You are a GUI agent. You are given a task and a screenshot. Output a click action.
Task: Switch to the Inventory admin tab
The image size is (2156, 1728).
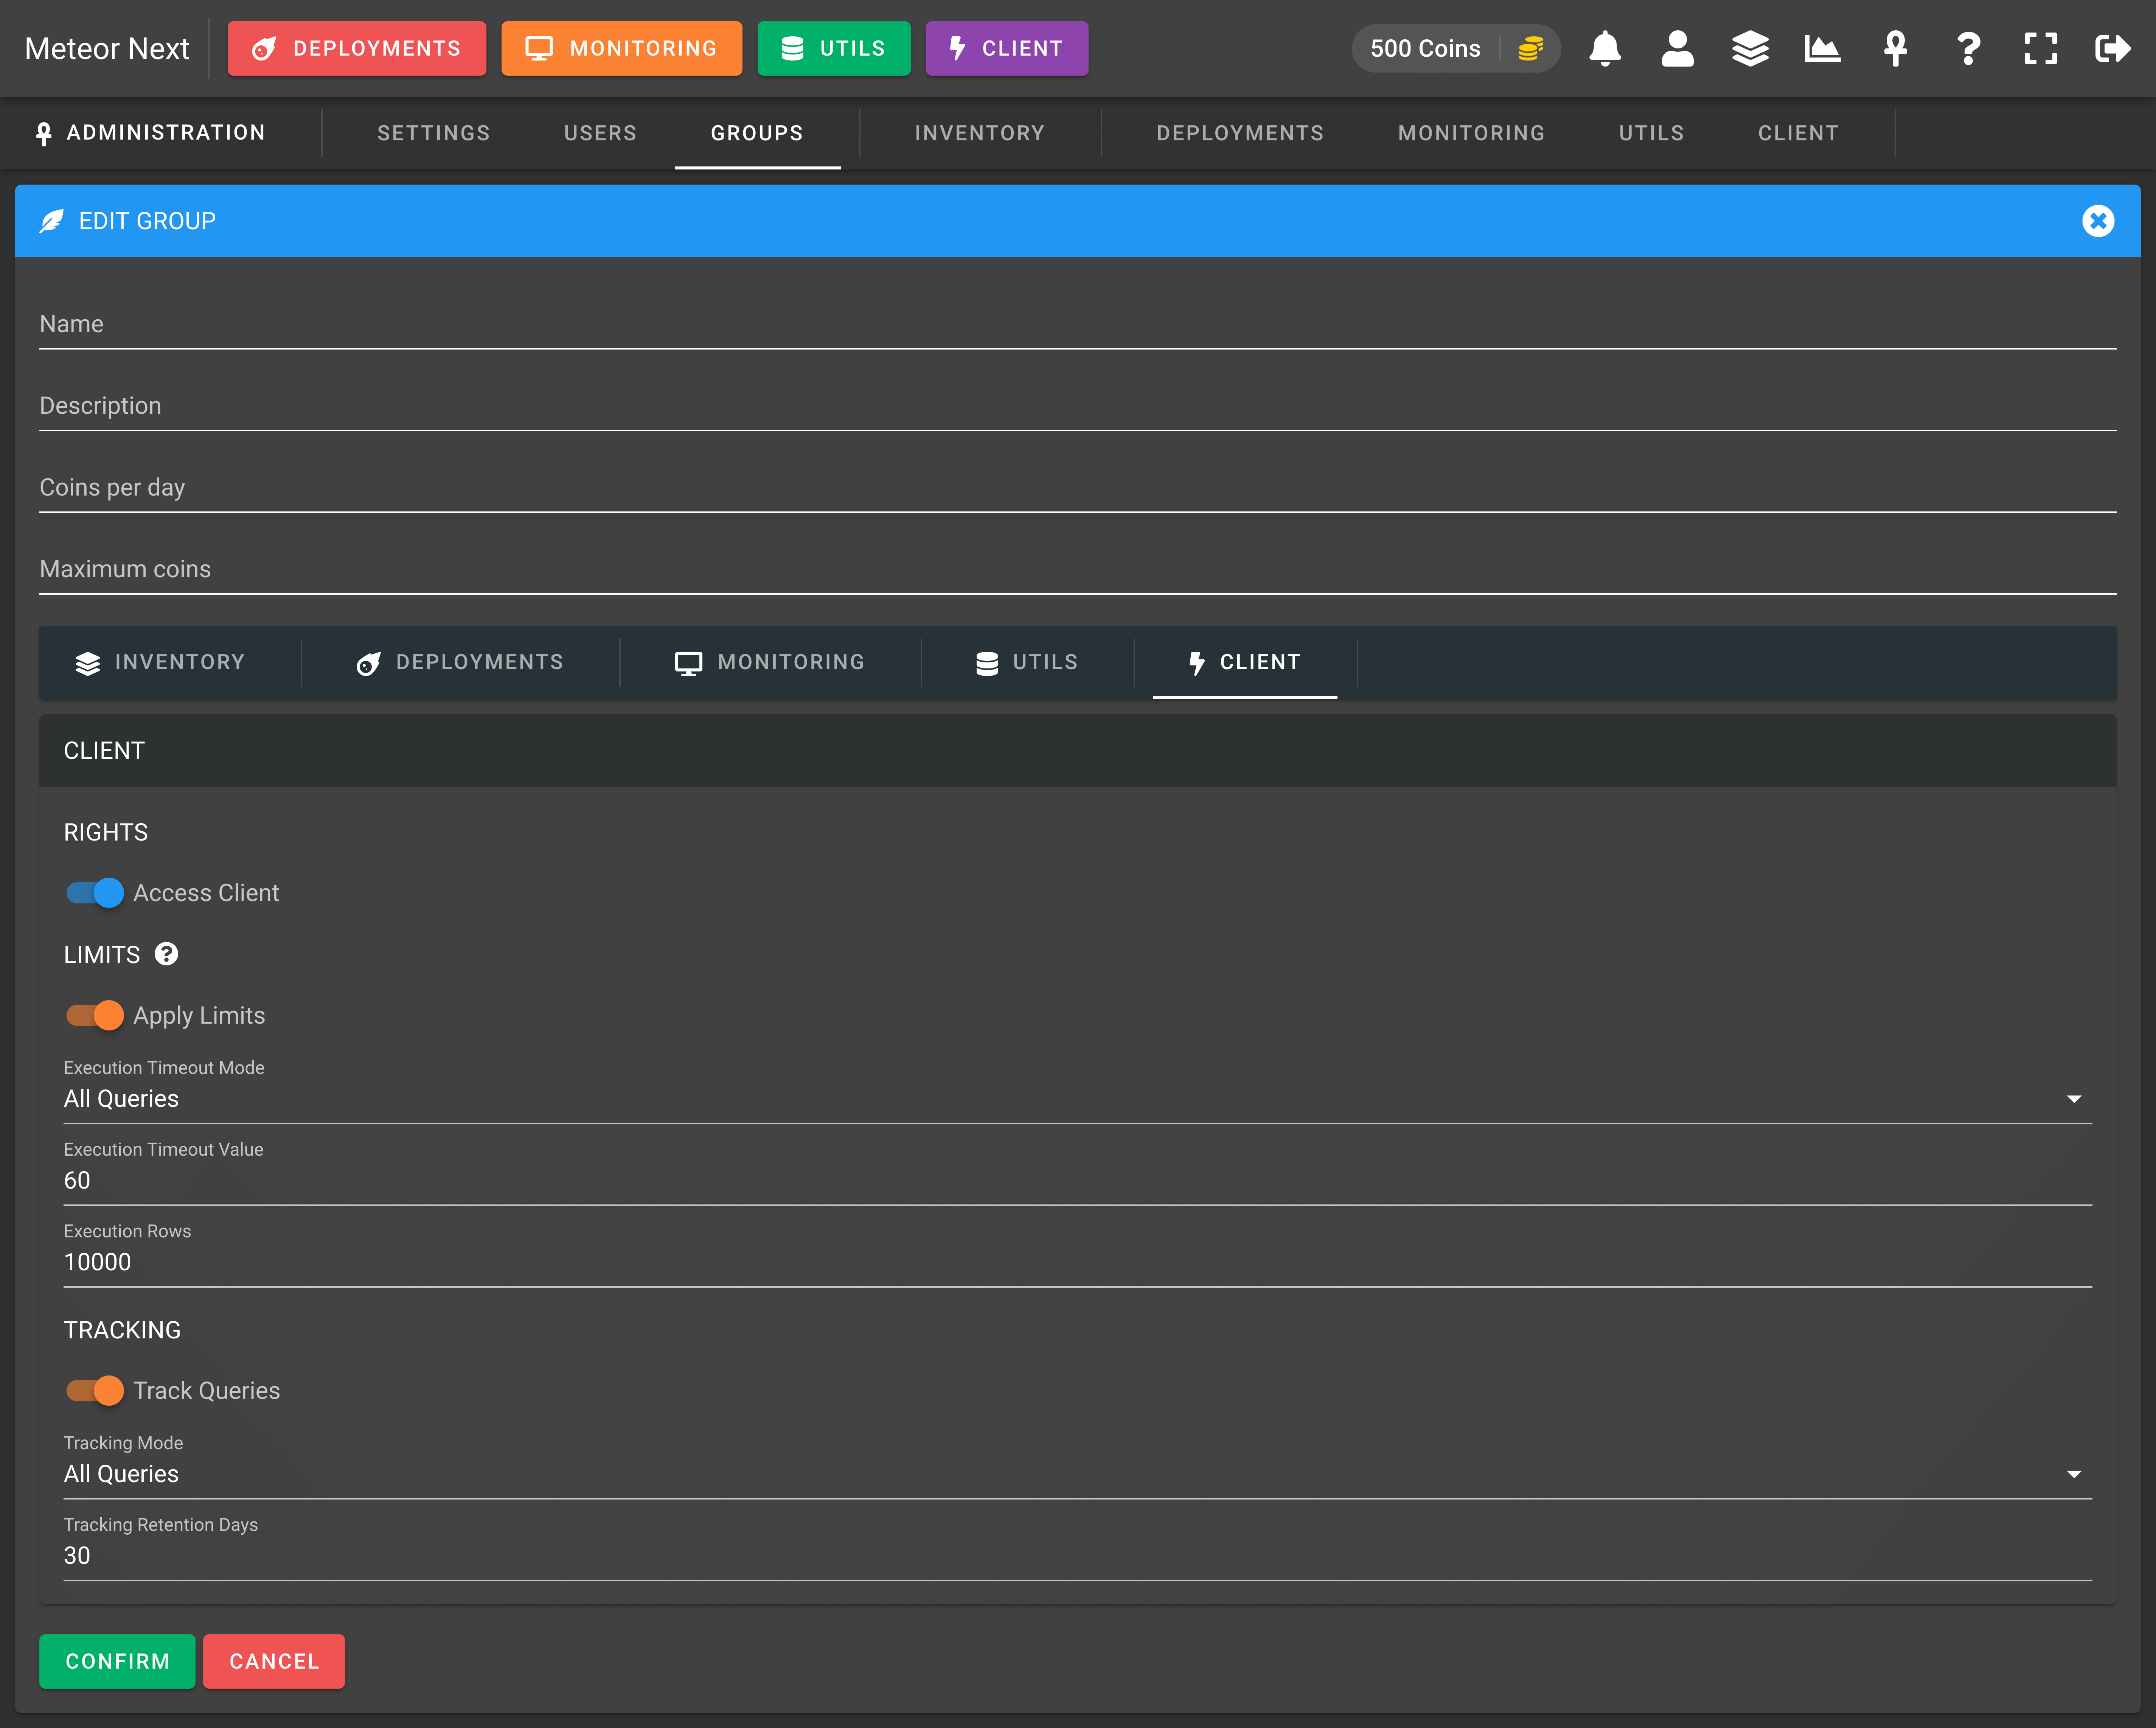click(980, 133)
